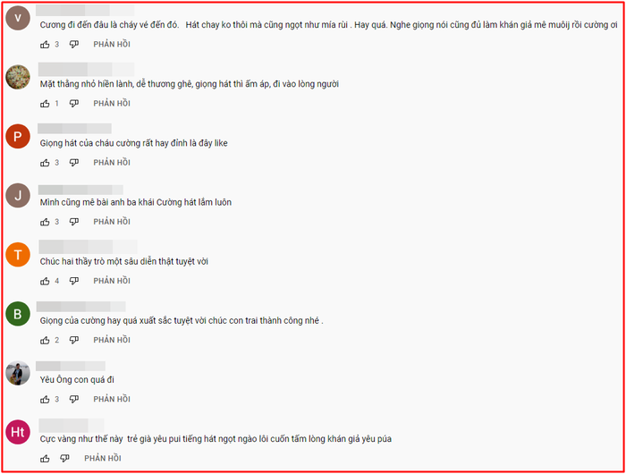Open the pink Ht user avatar
Viewport: 626px width, 474px height.
point(18,432)
